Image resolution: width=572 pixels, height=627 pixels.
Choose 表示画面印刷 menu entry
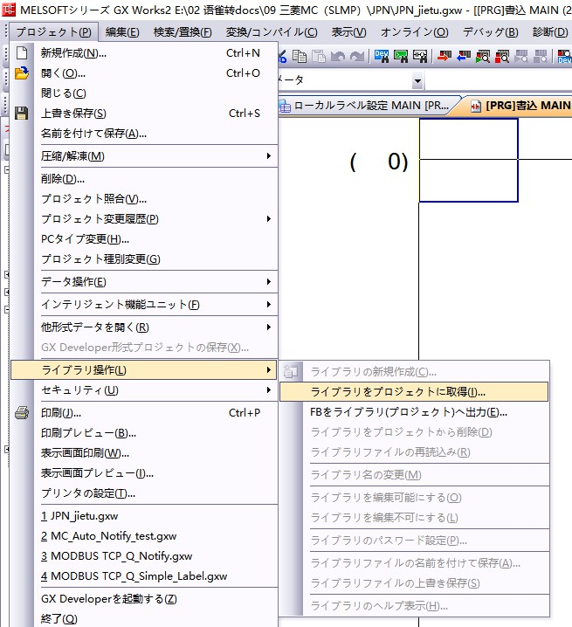pyautogui.click(x=144, y=452)
